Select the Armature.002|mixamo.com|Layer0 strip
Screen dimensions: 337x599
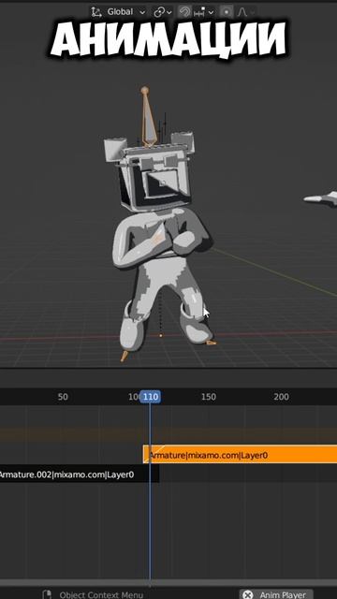click(x=80, y=475)
